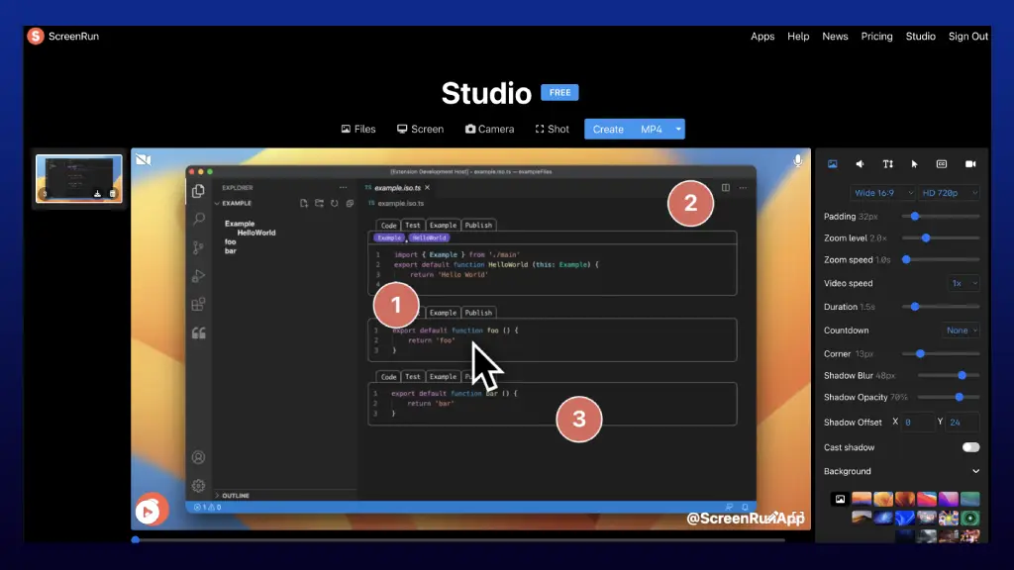Open Run and Debug in VS Code activity bar
1014x570 pixels.
tap(198, 276)
